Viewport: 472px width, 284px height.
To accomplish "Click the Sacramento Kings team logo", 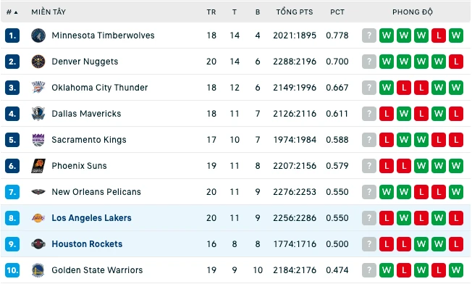I will point(38,140).
